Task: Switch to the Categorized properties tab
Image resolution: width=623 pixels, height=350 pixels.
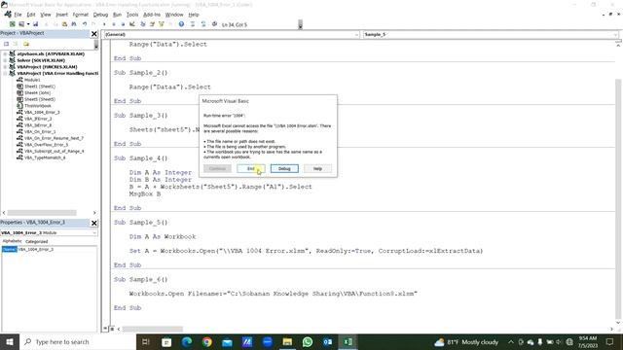Action: pos(37,241)
